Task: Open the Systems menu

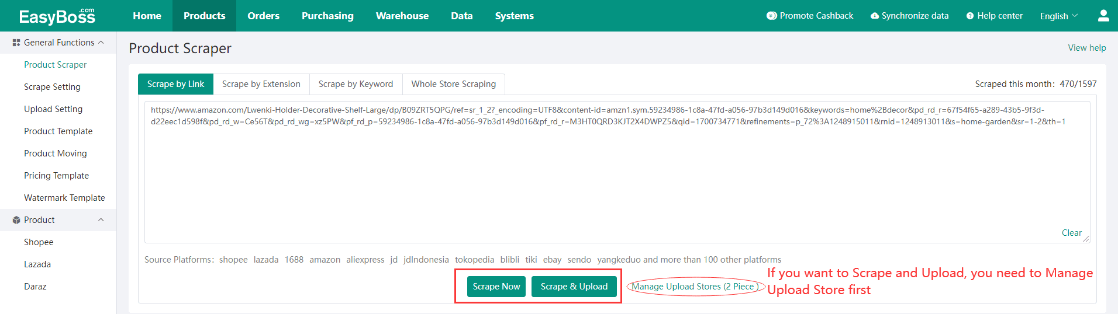Action: [515, 16]
